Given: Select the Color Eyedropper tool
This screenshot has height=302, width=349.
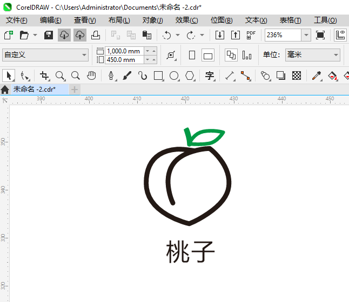Looking at the screenshot, I should (317, 76).
